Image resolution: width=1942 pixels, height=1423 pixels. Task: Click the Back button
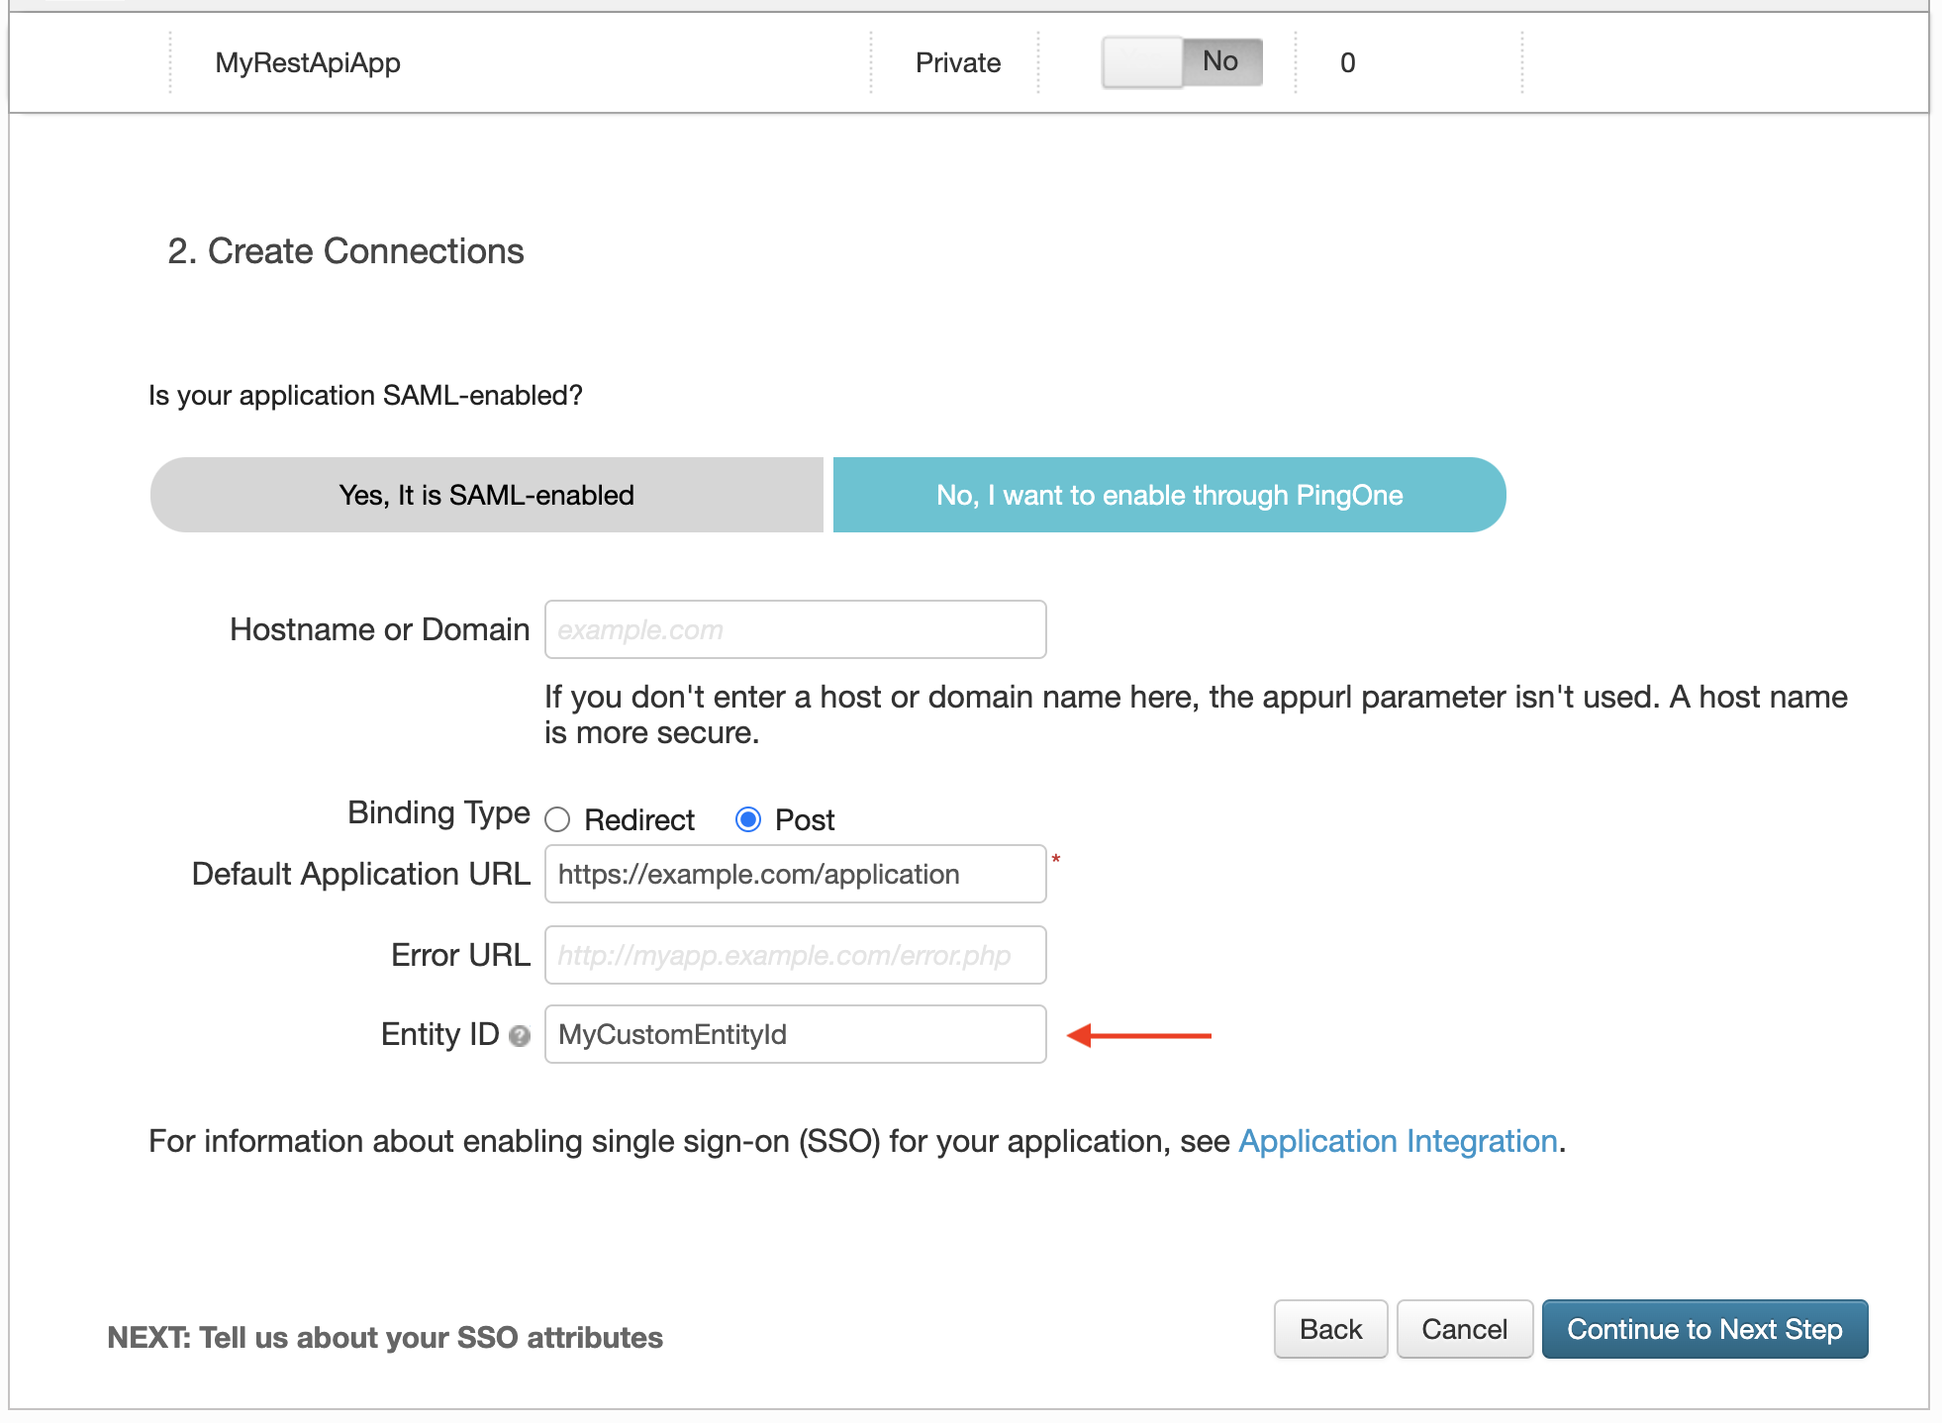click(x=1330, y=1329)
